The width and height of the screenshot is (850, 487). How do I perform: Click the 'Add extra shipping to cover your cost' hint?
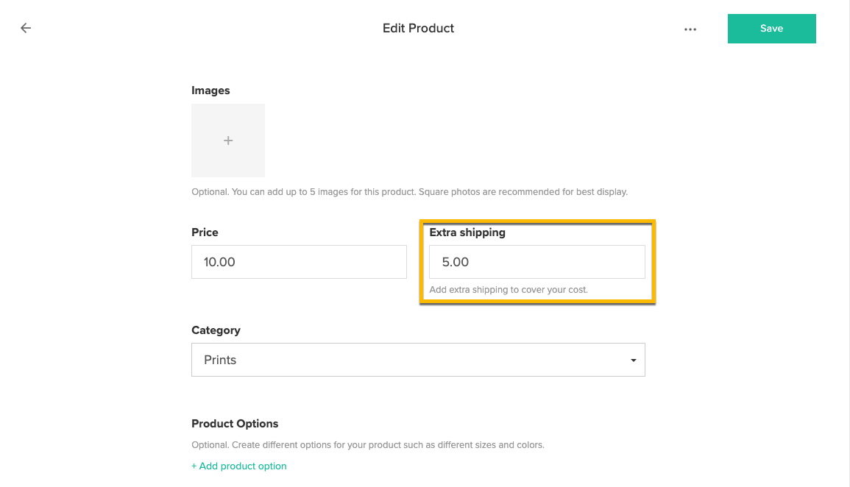pos(509,289)
